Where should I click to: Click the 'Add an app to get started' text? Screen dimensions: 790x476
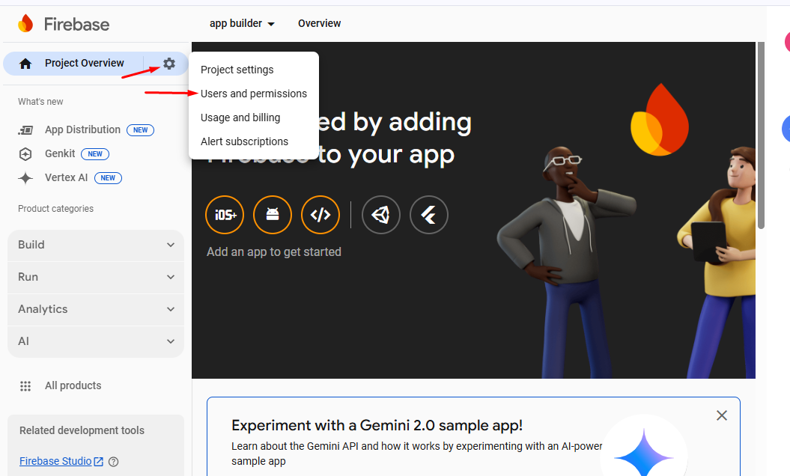coord(274,252)
